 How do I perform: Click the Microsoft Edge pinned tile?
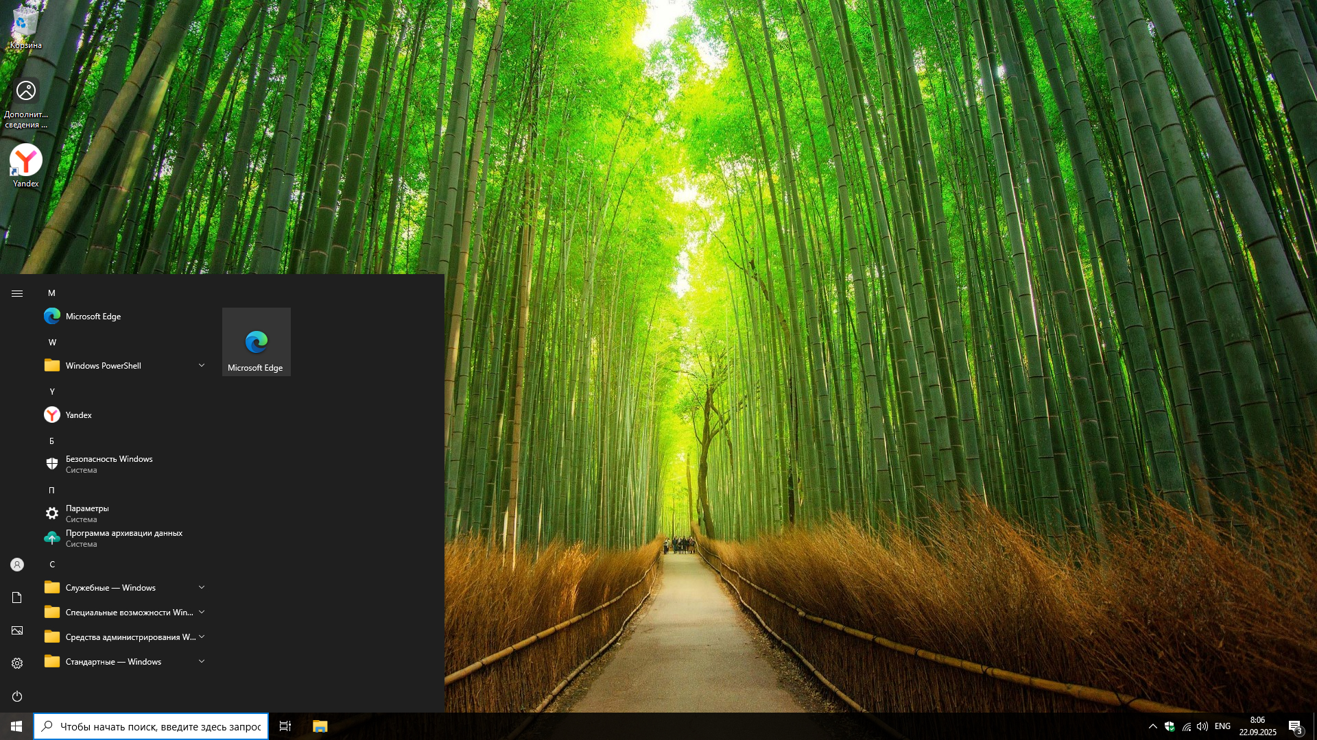point(256,342)
